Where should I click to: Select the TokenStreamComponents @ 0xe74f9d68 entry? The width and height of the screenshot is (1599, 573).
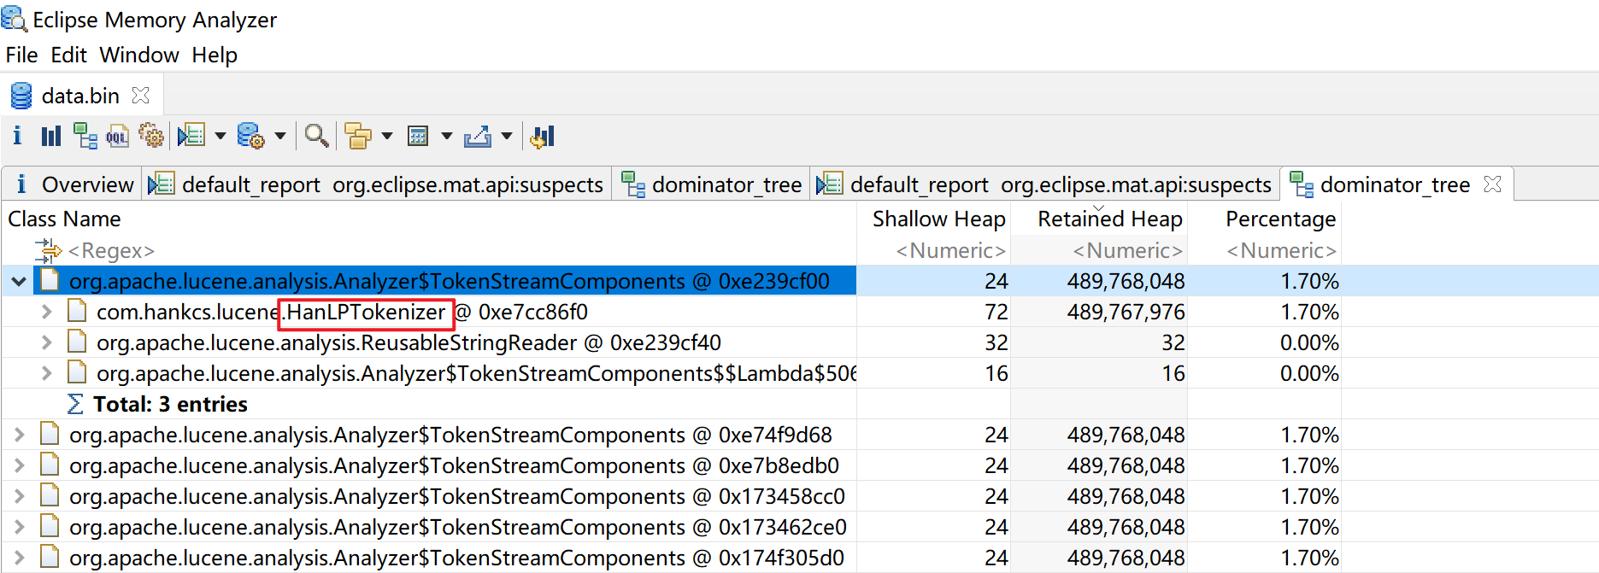point(450,436)
